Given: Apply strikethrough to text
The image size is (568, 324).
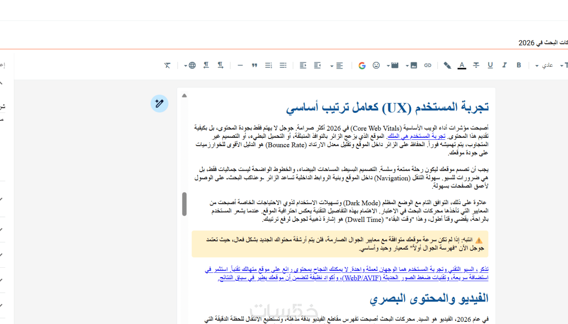Looking at the screenshot, I should coord(476,65).
